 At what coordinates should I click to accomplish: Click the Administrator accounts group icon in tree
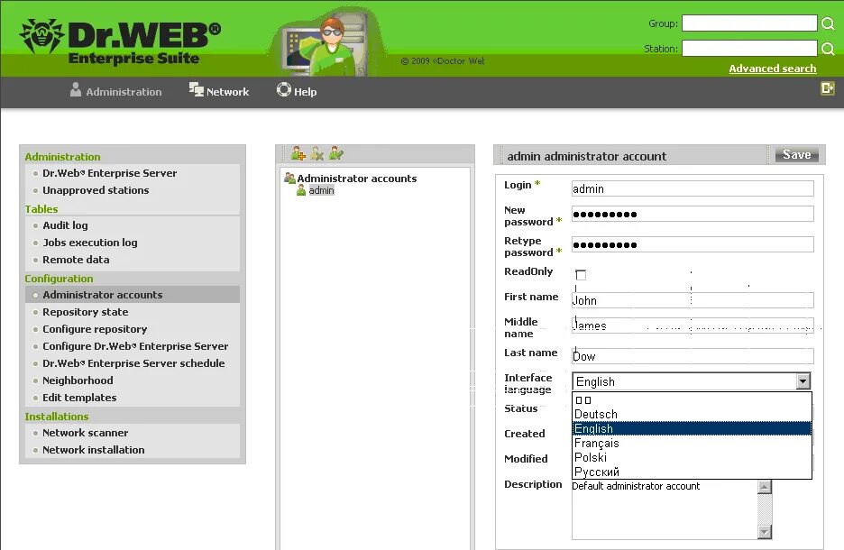click(289, 178)
